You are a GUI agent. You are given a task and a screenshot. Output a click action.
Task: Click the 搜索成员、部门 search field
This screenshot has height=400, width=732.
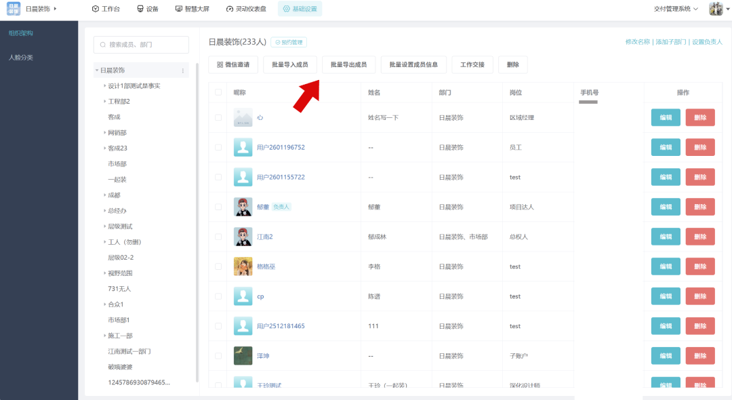(141, 45)
